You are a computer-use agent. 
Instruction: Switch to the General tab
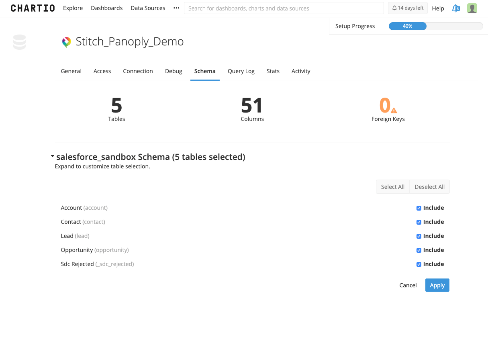click(x=71, y=71)
